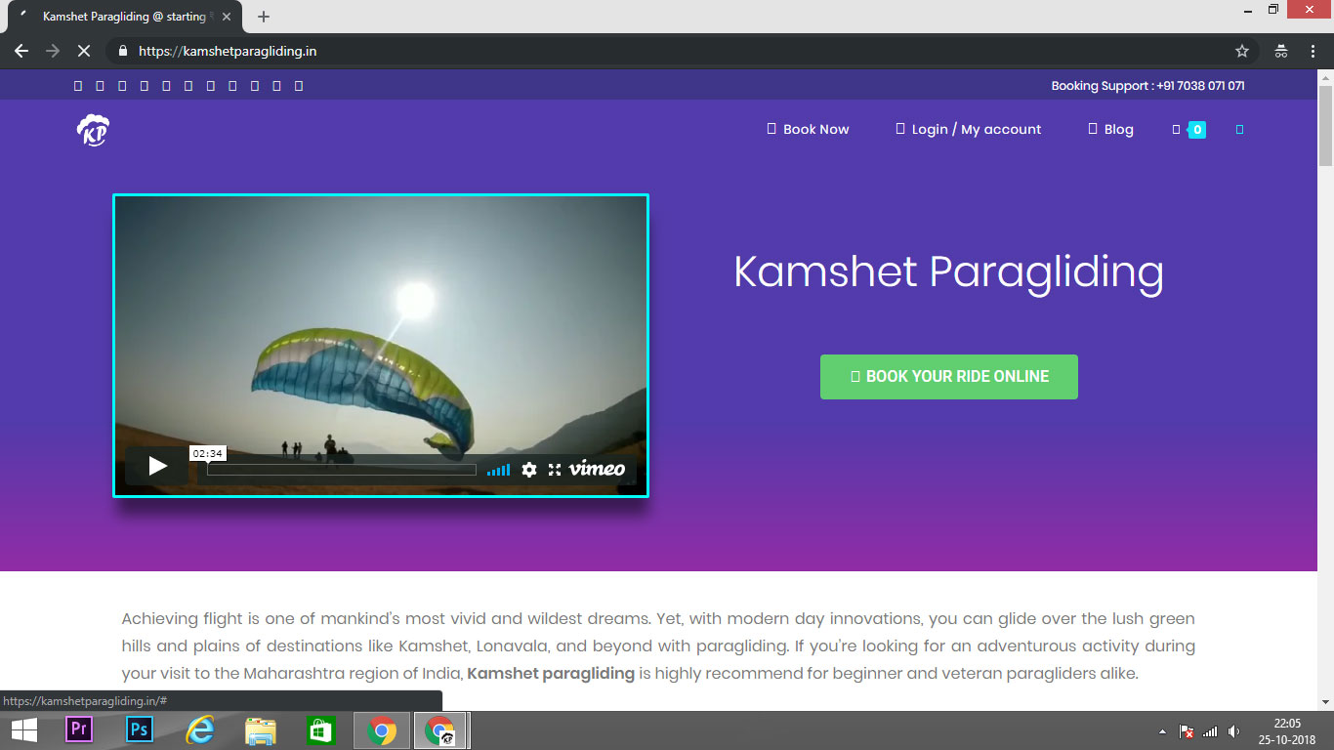1334x750 pixels.
Task: Open the Book Now menu item
Action: click(809, 129)
